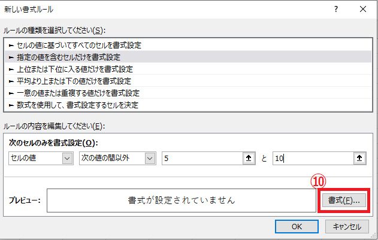Screen dimensions: 378x240
Task: Select rule 上位または下位に入る値だけを書式設定
Action: pos(188,69)
